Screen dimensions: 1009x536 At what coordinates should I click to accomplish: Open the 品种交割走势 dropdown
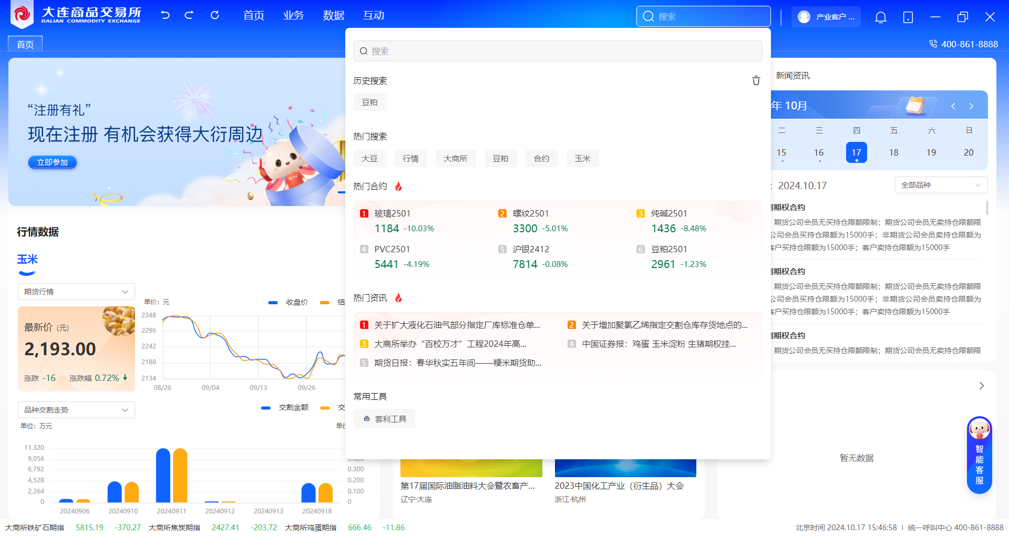tap(76, 410)
